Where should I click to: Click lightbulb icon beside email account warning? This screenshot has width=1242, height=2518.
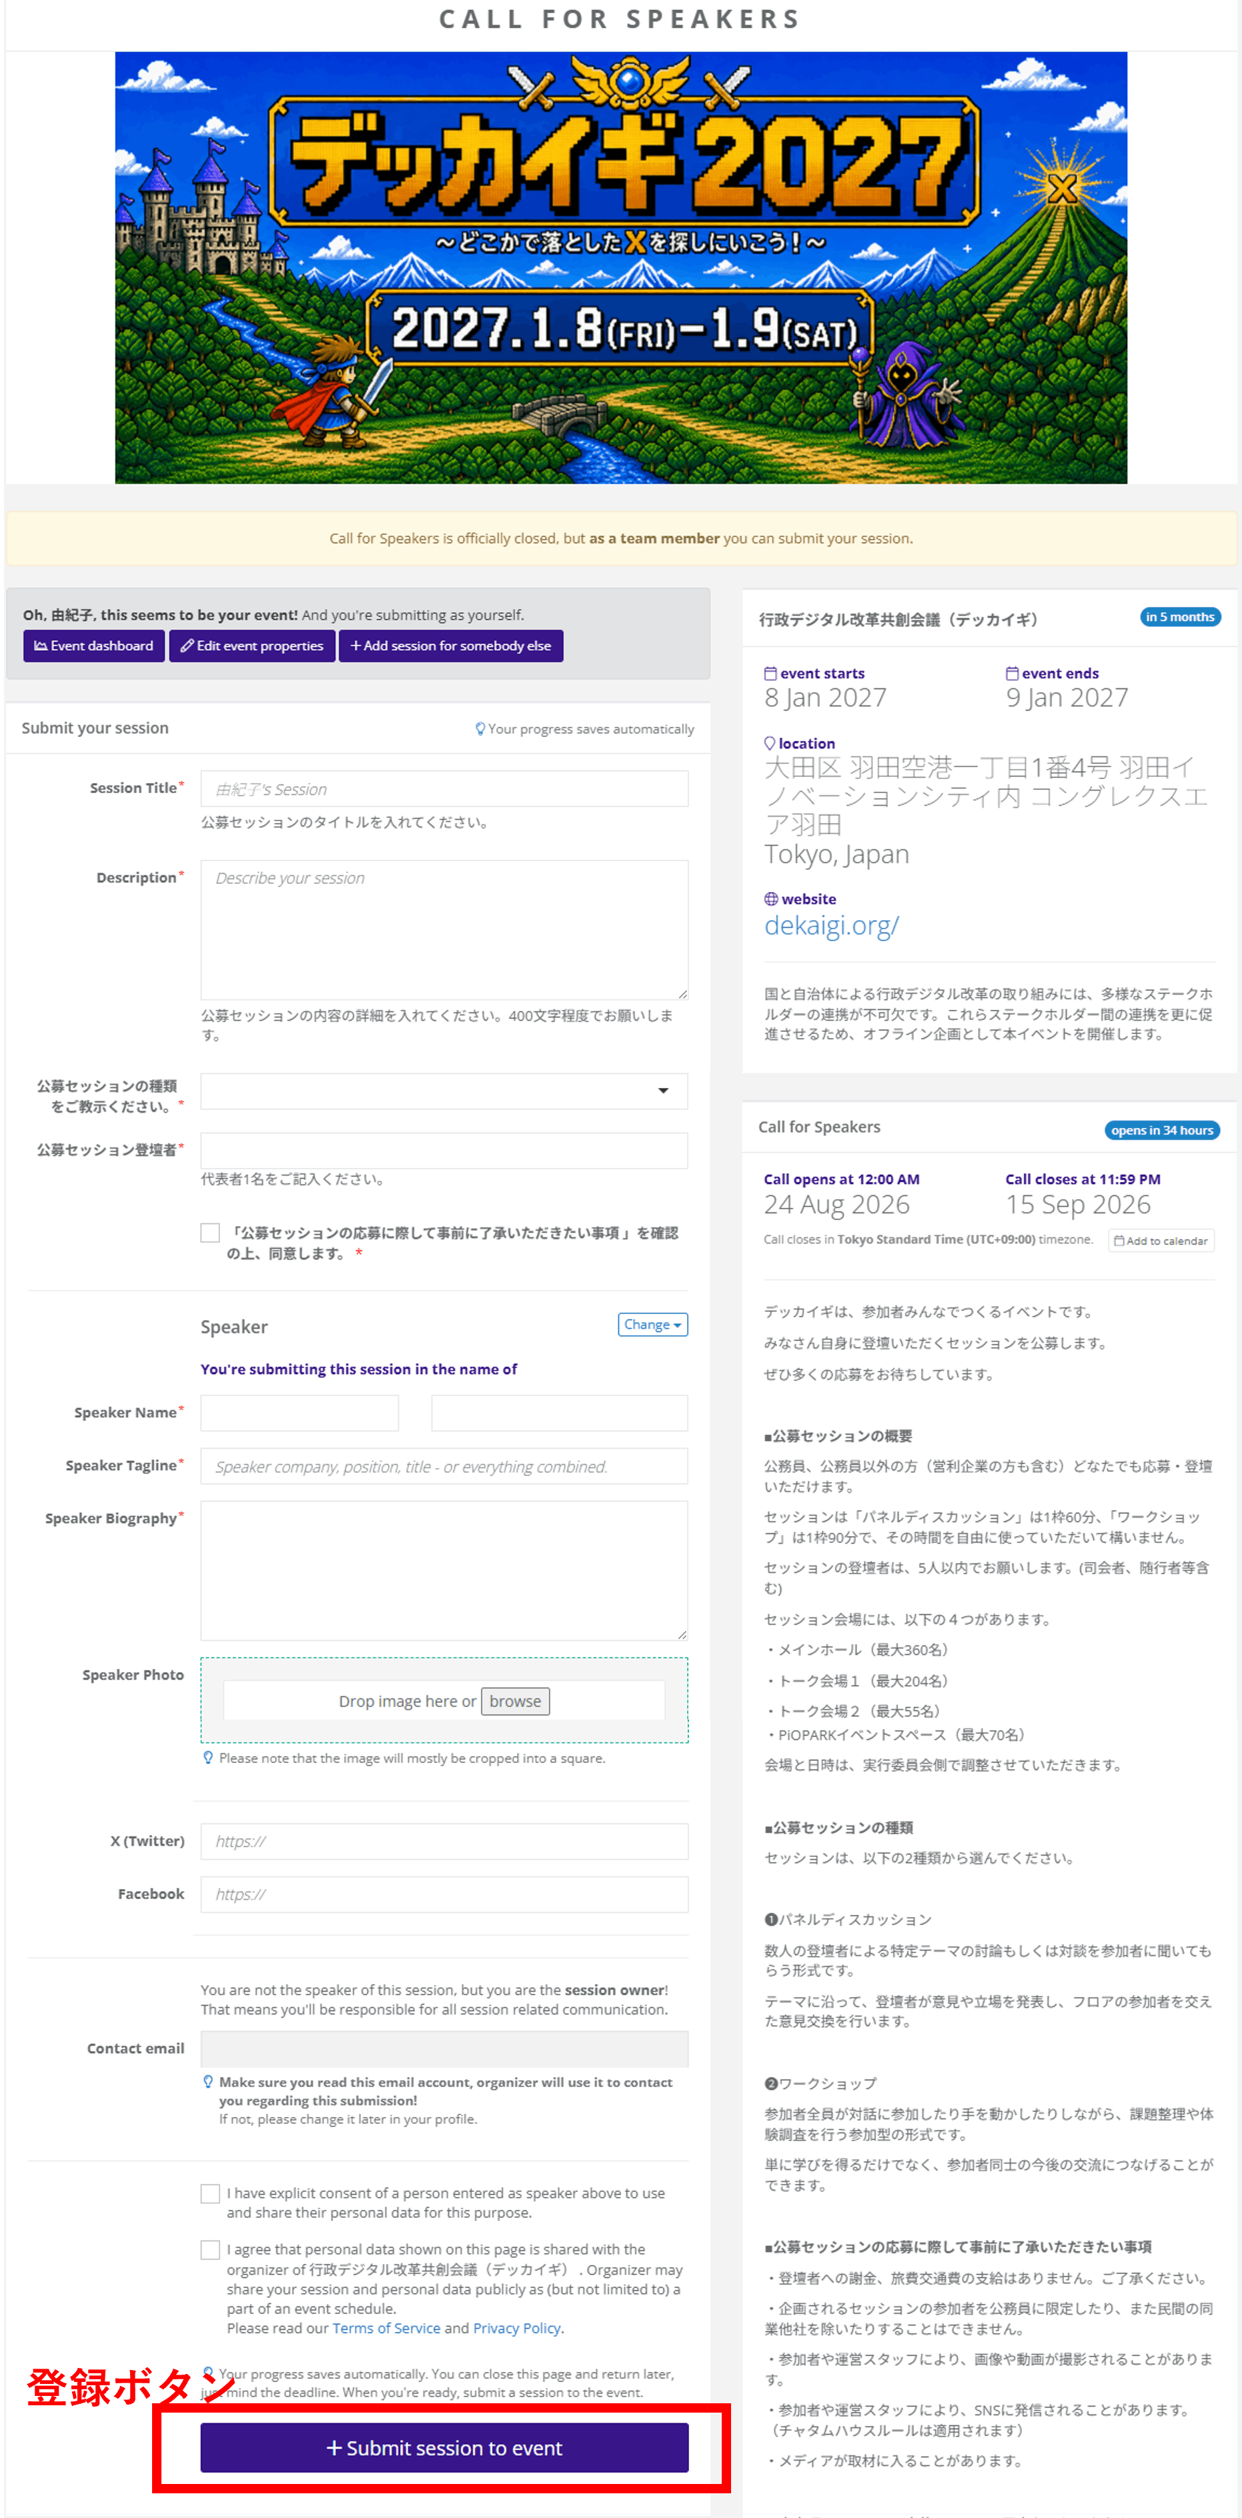[208, 2082]
